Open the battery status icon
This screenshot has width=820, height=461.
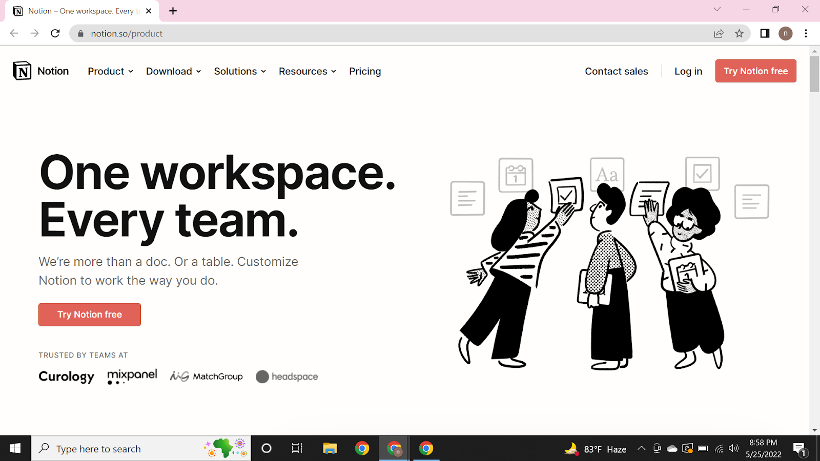(703, 449)
